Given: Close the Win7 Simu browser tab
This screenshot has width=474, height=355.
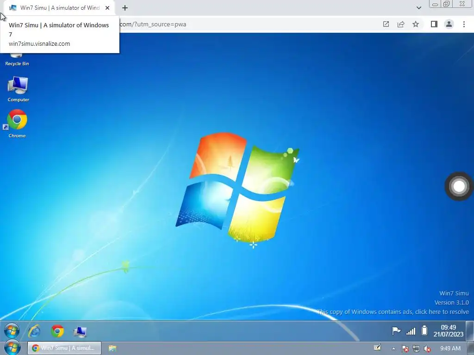Looking at the screenshot, I should coord(107,8).
